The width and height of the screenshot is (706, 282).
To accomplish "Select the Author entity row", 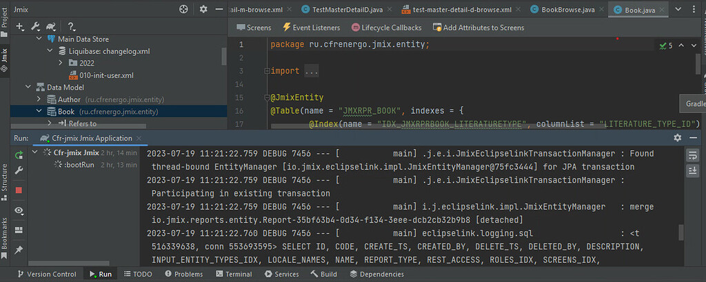I will click(119, 99).
